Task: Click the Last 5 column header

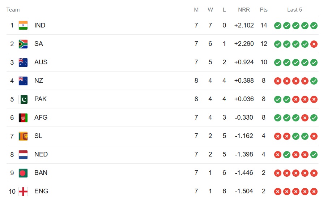Action: (x=294, y=10)
